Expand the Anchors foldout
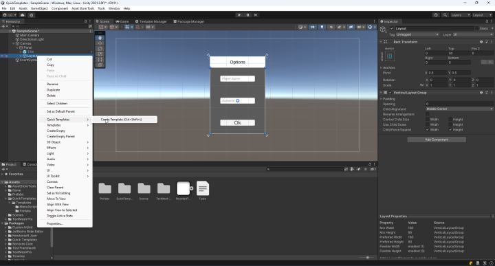This screenshot has height=266, width=495. 382,67
